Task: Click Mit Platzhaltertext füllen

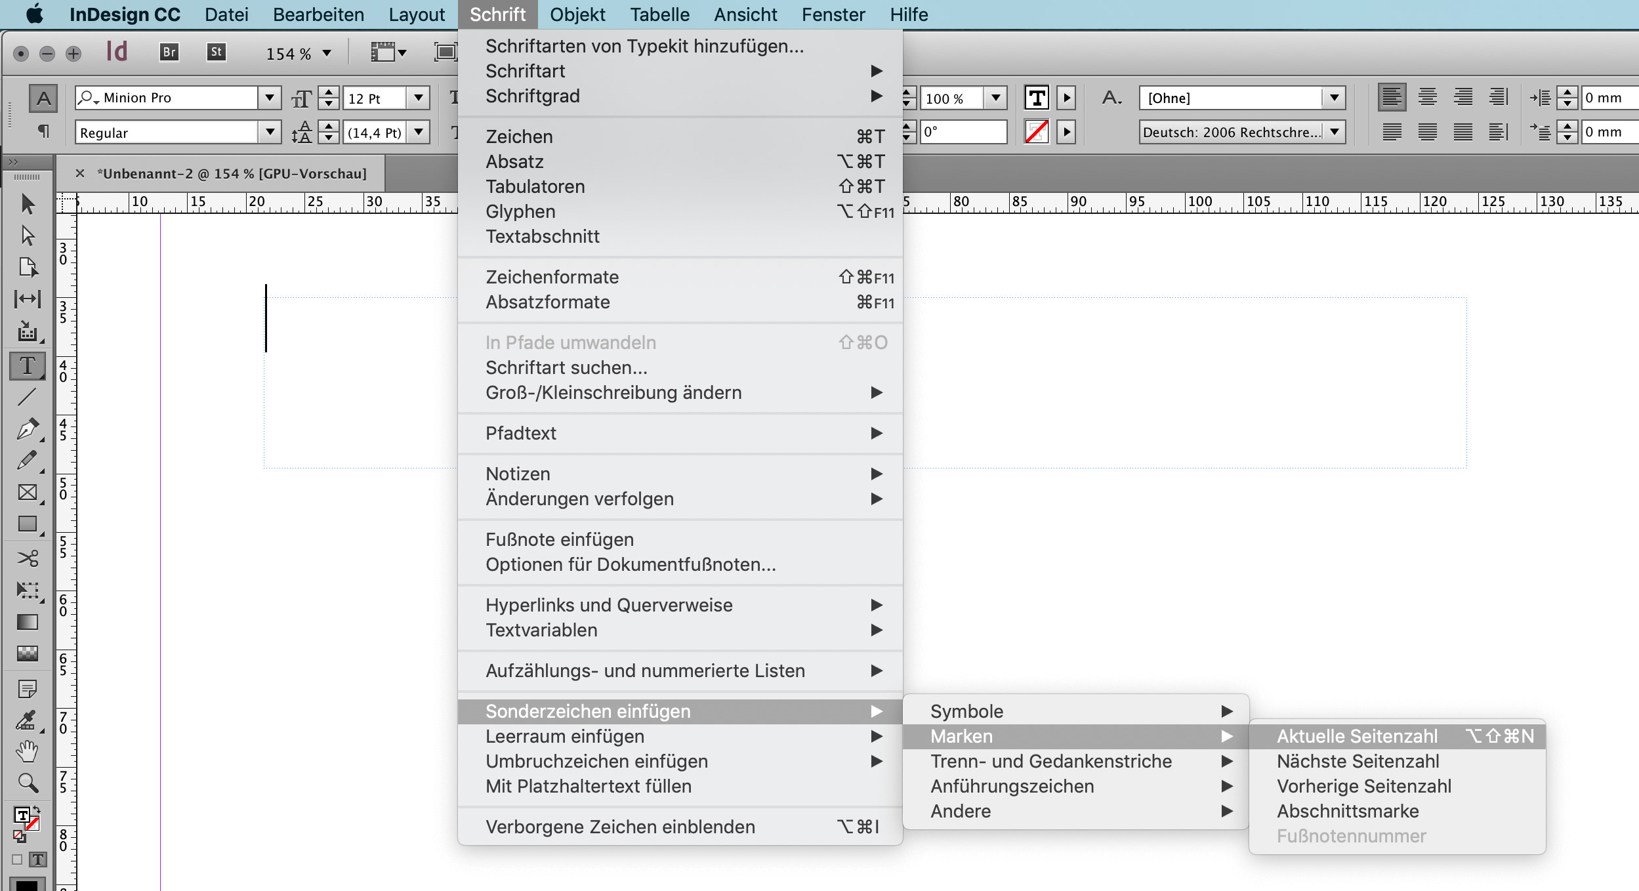Action: click(589, 786)
